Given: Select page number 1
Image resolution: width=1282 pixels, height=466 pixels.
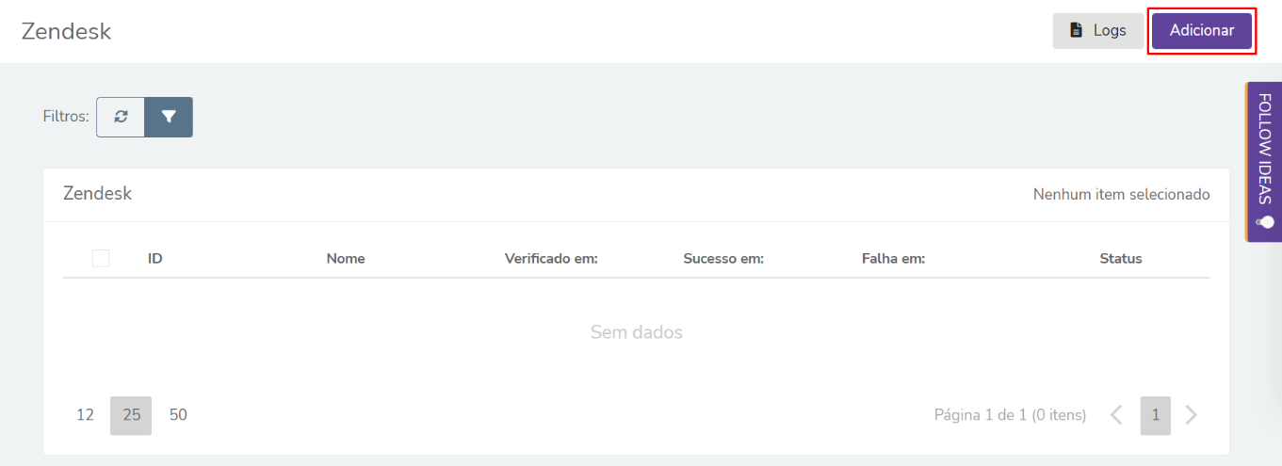Looking at the screenshot, I should (1155, 415).
